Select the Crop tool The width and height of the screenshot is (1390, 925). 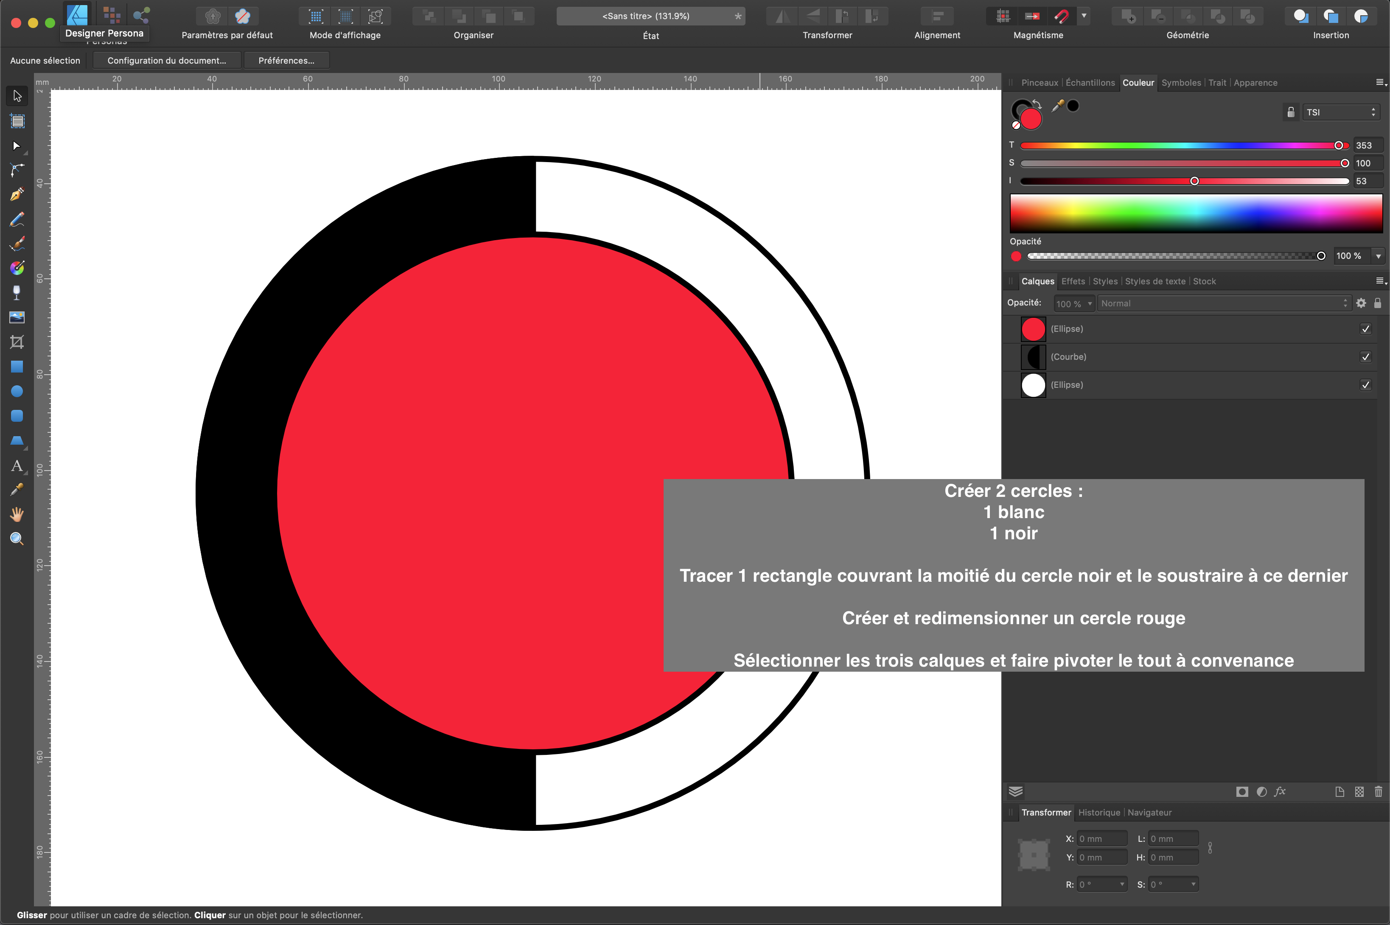coord(17,342)
